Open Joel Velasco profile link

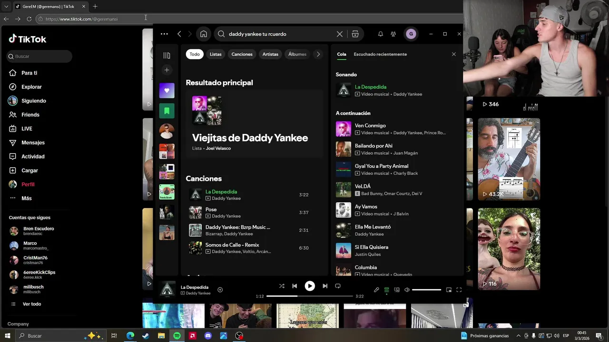pos(218,148)
